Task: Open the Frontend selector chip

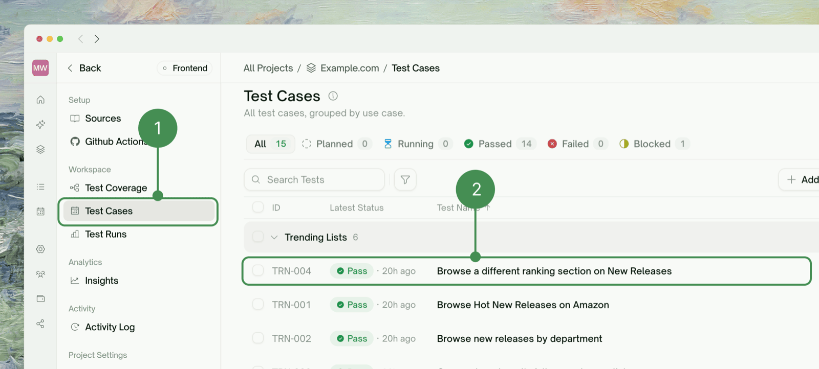Action: coord(185,68)
